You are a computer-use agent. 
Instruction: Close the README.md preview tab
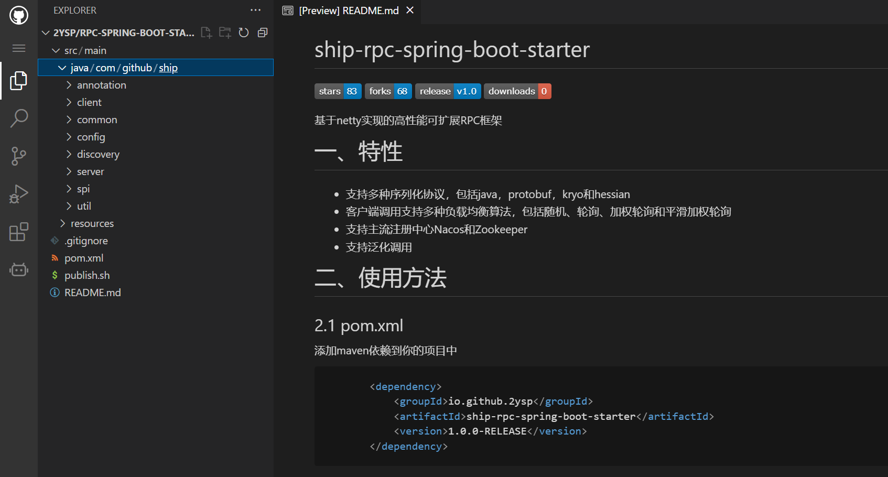tap(410, 10)
